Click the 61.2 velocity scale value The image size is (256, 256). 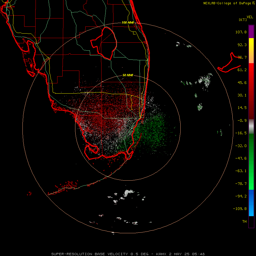(x=242, y=70)
